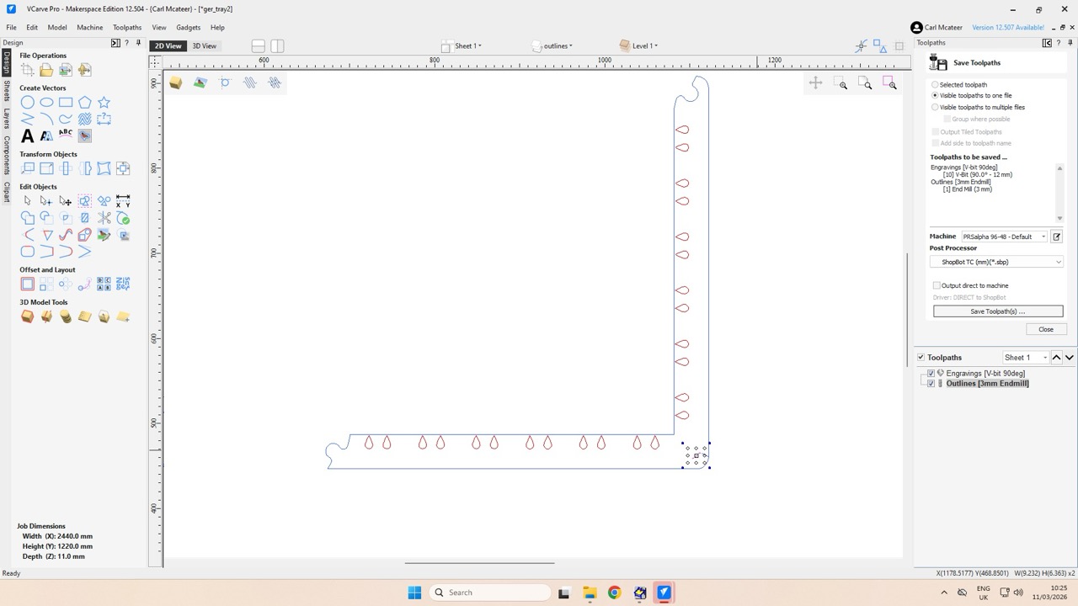Screen dimensions: 1078x606
Task: Open the Create Component 3D model tool
Action: 28,316
